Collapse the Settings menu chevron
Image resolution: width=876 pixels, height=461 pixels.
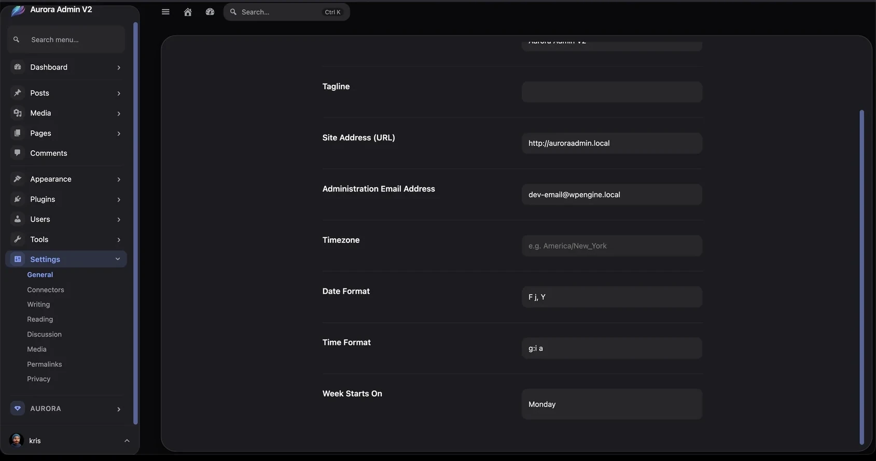(x=118, y=259)
